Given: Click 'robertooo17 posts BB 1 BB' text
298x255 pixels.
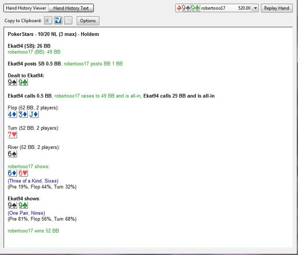Looking at the screenshot, I should click(x=93, y=64).
